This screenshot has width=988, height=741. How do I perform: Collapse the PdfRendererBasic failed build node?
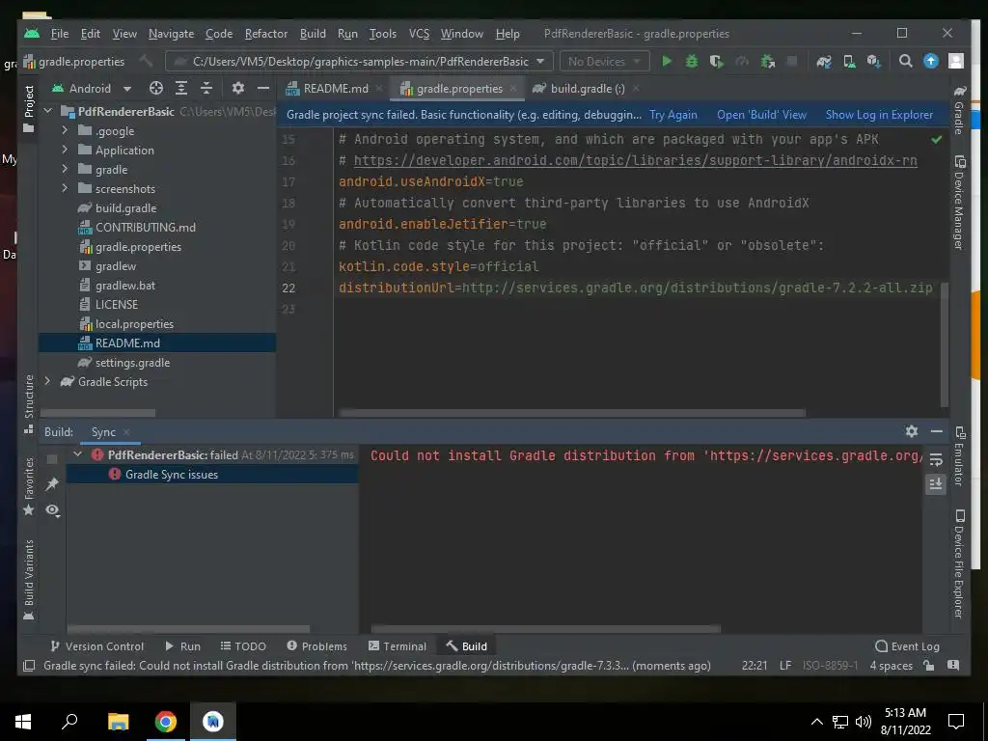click(x=77, y=454)
